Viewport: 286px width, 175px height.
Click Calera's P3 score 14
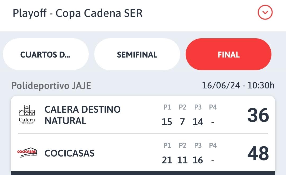tap(198, 122)
